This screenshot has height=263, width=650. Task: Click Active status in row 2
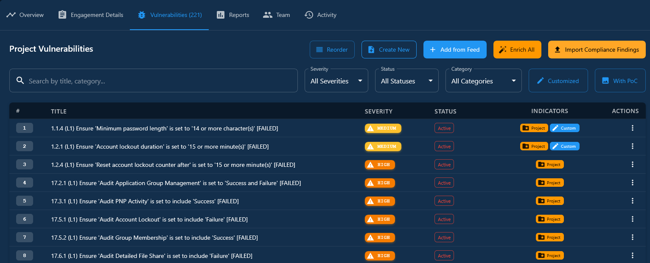(x=444, y=146)
